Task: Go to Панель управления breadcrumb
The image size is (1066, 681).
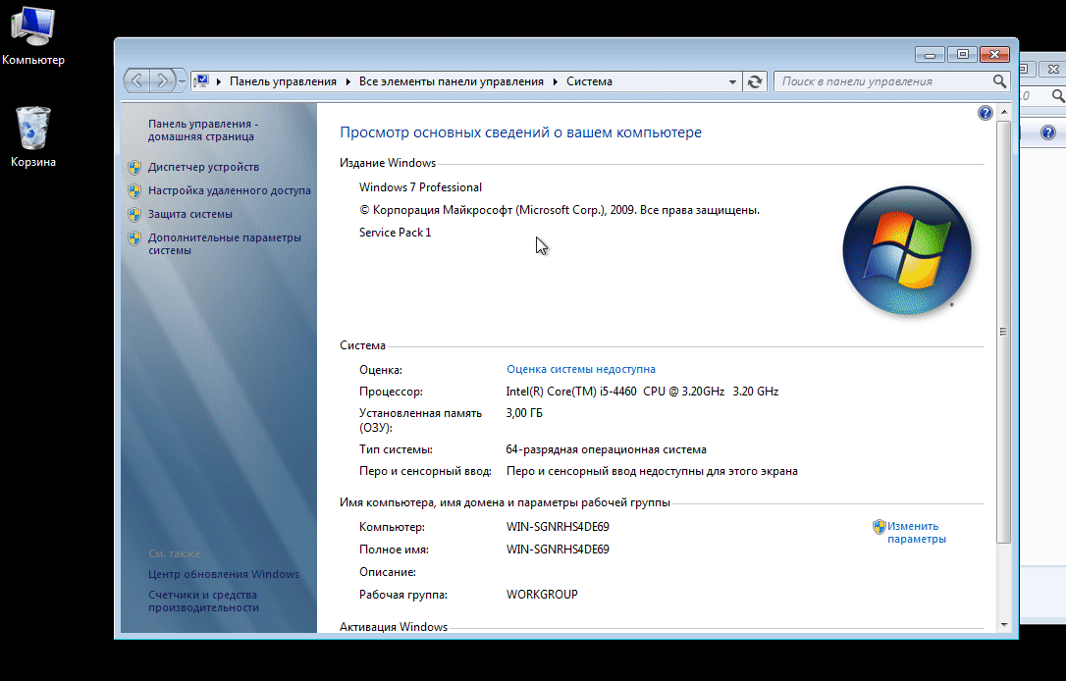Action: click(x=283, y=81)
